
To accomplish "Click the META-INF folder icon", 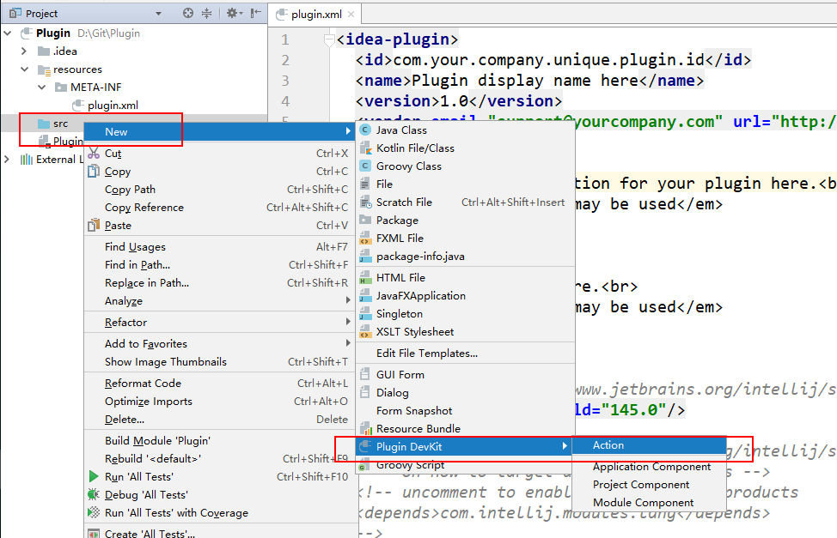I will [61, 87].
